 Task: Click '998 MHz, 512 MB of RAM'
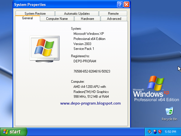[91, 97]
